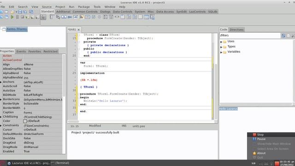
Task: Switch to the Events tab
Action: (x=21, y=51)
